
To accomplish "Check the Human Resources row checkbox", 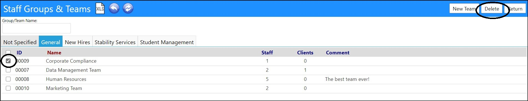I will point(8,79).
